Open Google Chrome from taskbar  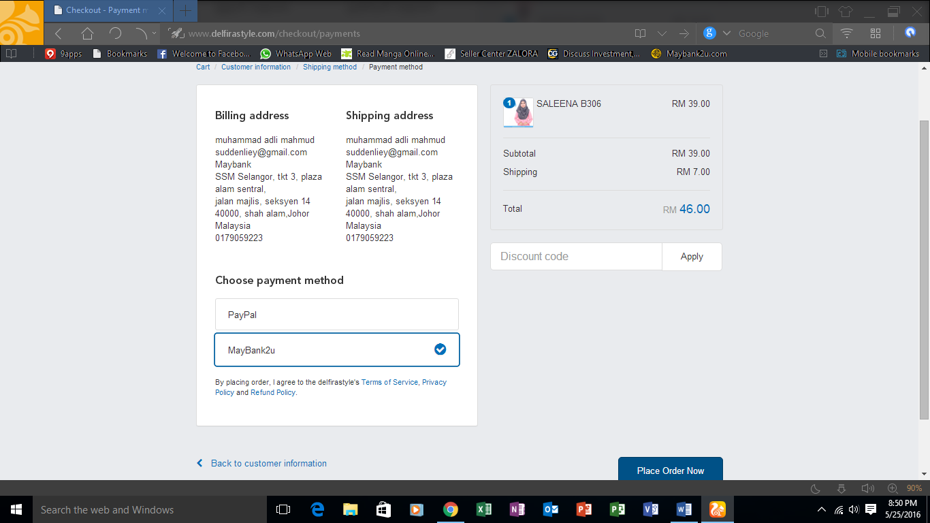[x=450, y=509]
